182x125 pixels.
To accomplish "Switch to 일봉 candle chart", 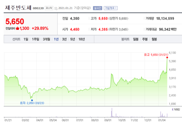I will (x=136, y=39).
